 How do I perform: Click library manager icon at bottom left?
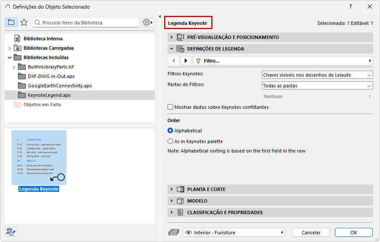11,232
